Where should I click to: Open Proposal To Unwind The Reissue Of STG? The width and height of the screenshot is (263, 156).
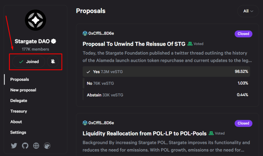point(134,44)
